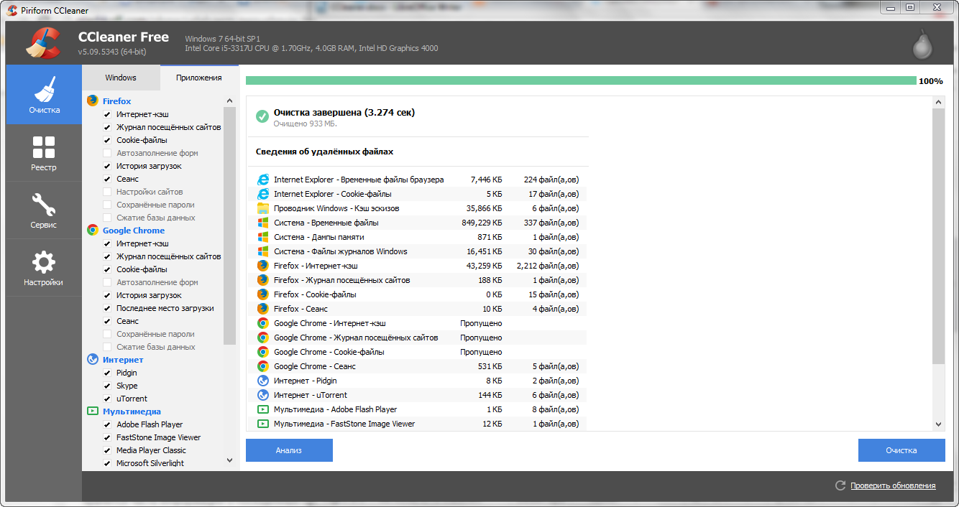Image resolution: width=959 pixels, height=507 pixels.
Task: Collapse the Firefox group header
Action: pos(116,101)
